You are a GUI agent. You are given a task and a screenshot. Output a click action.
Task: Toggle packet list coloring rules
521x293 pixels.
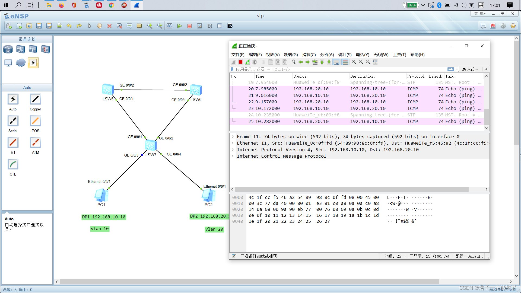(345, 62)
